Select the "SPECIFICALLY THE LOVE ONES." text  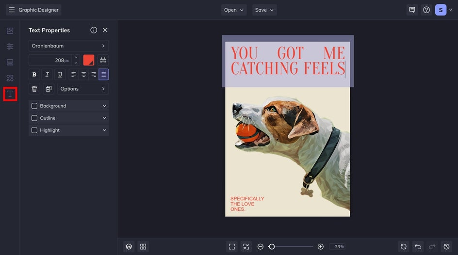point(247,204)
